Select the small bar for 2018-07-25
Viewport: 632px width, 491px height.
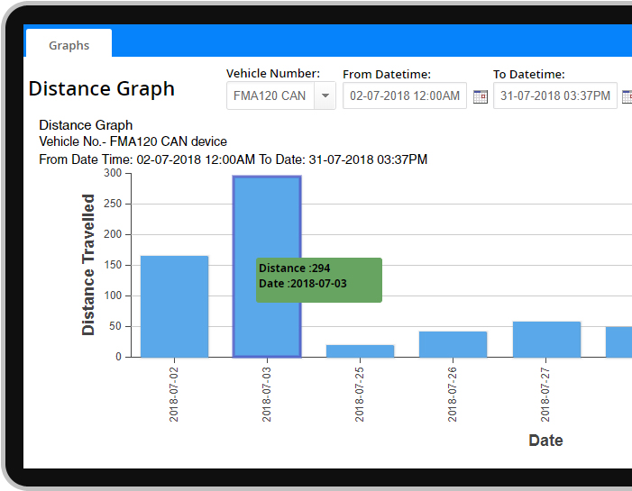tap(360, 350)
